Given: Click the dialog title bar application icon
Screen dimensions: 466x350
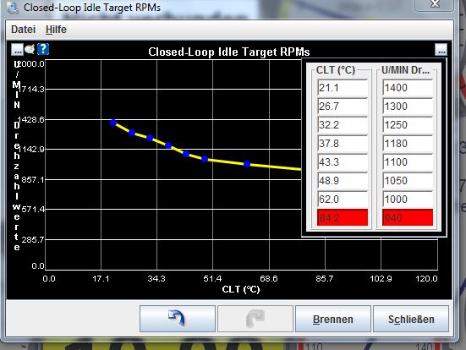Looking at the screenshot, I should click(13, 8).
